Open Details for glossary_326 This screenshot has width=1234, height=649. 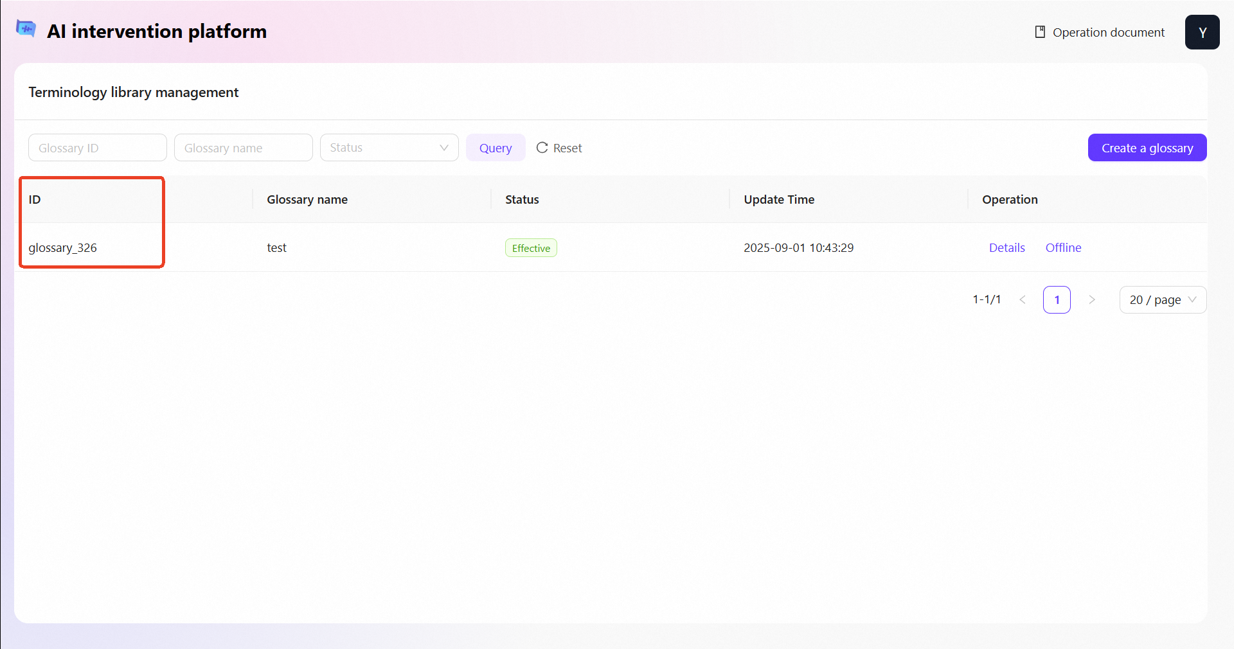(1006, 248)
